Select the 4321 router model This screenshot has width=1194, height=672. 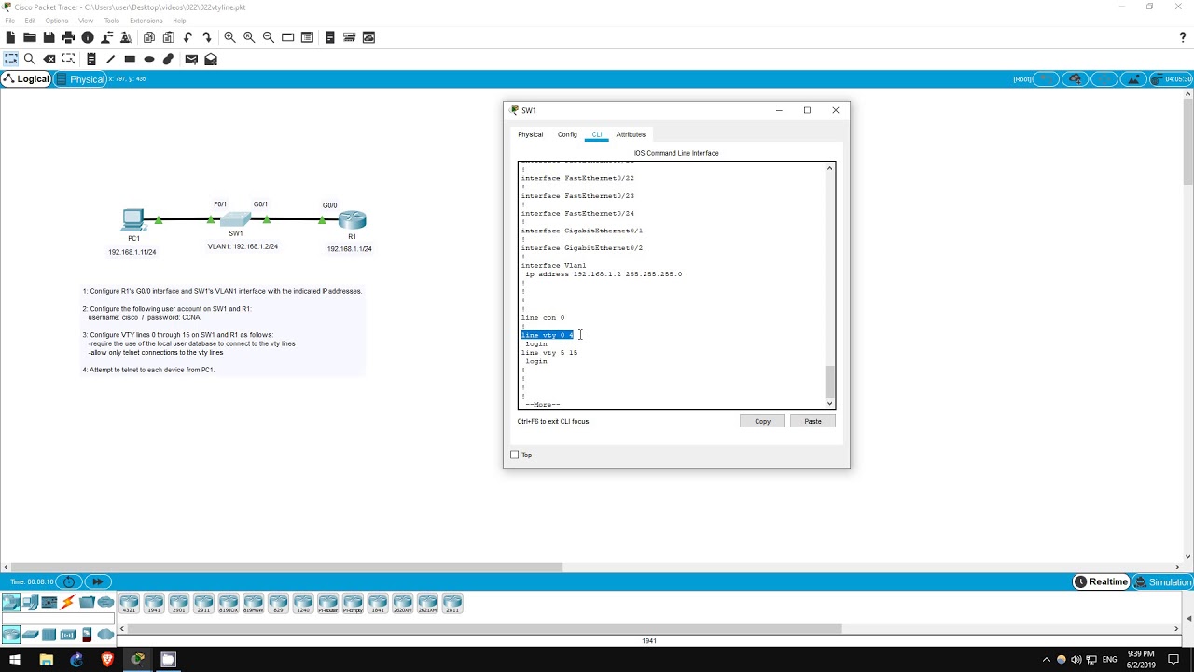(x=129, y=603)
